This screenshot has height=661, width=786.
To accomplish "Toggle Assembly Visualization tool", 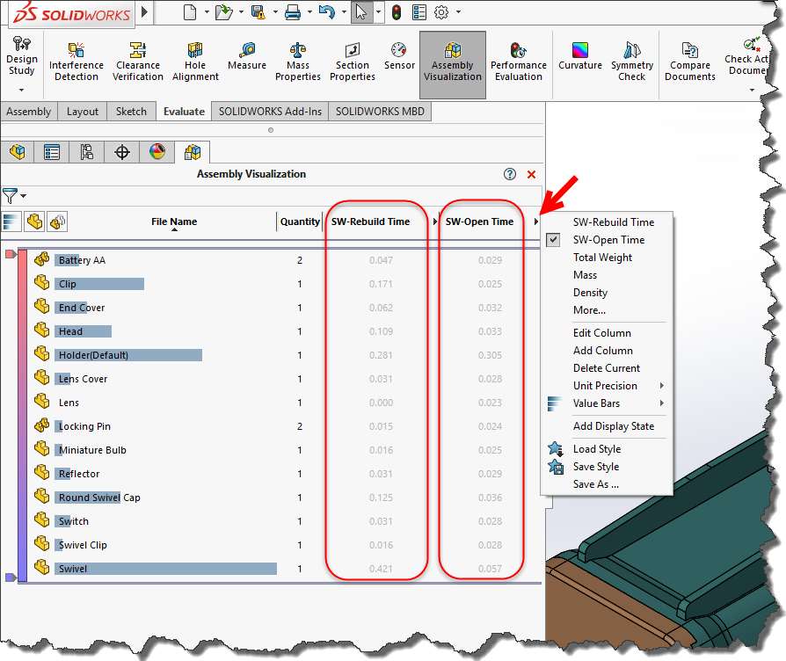I will (453, 65).
